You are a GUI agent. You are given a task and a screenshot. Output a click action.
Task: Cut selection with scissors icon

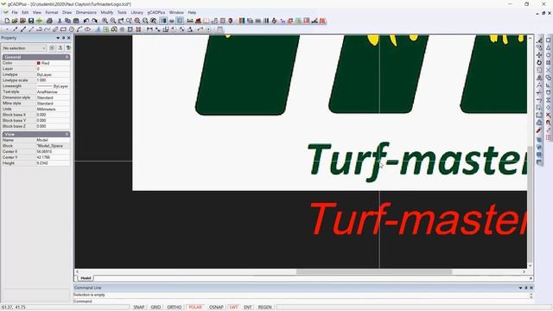point(60,21)
